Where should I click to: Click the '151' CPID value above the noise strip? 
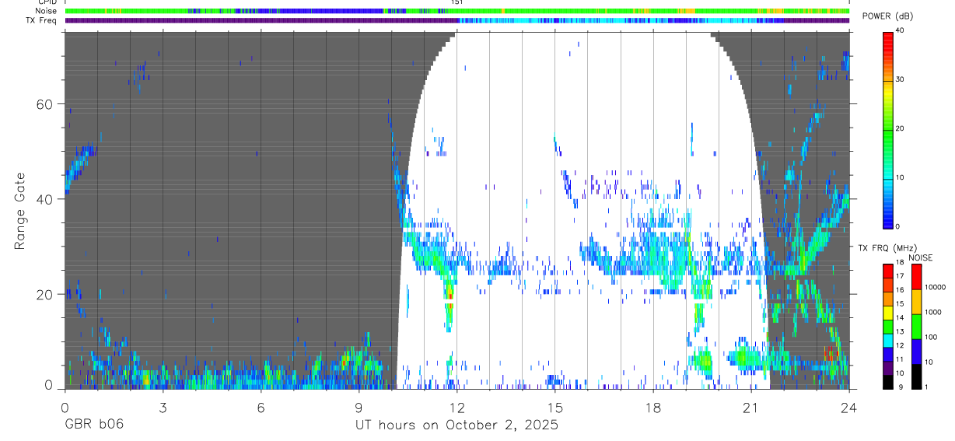[x=457, y=2]
